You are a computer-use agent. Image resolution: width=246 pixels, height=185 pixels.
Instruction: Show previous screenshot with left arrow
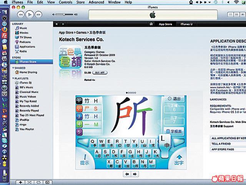pyautogui.click(x=127, y=174)
